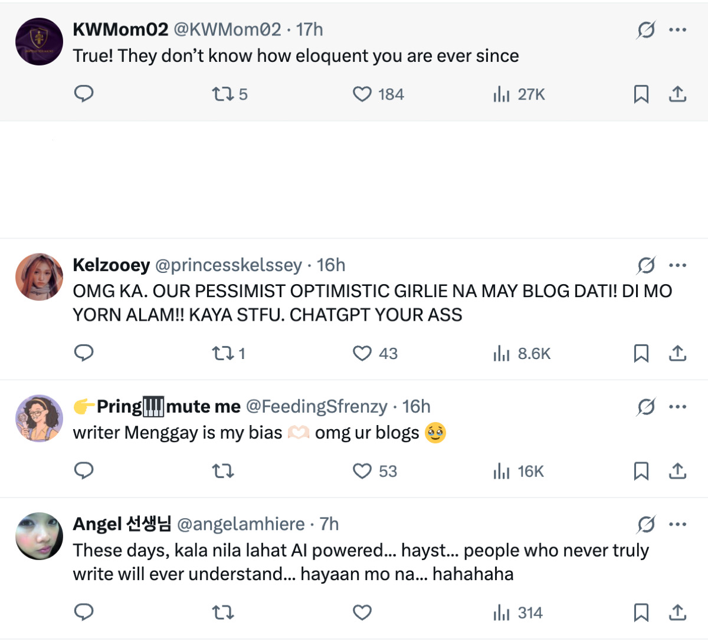Share KWMom02's tweet
This screenshot has height=642, width=708.
(x=677, y=94)
